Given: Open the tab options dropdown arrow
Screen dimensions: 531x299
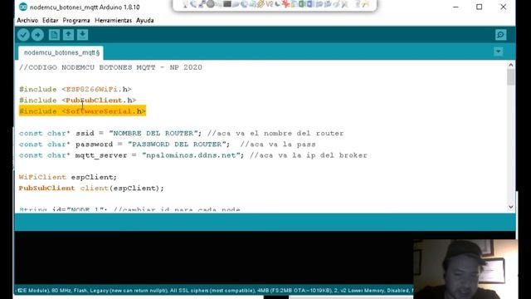Looking at the screenshot, I should click(x=498, y=51).
